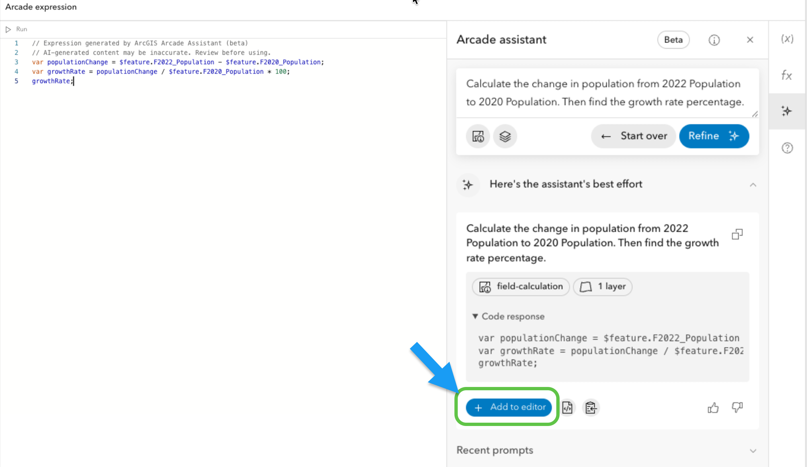Click the Start over button

(x=633, y=136)
